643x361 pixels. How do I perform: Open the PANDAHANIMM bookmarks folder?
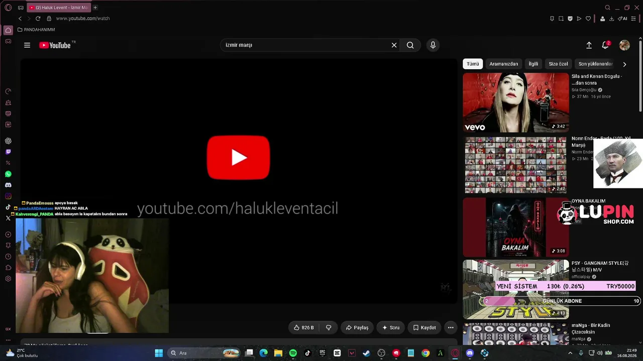36,30
